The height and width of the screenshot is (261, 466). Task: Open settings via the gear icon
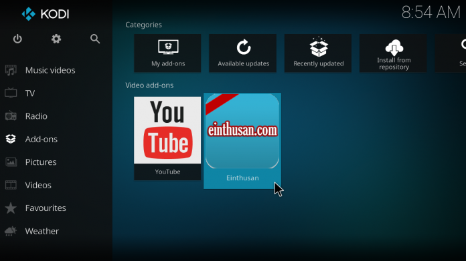pos(56,39)
